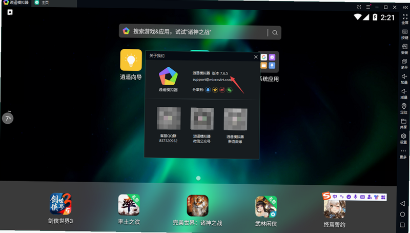Image resolution: width=410 pixels, height=233 pixels.
Task: Click the Sogou S input method logo
Action: coord(326,196)
